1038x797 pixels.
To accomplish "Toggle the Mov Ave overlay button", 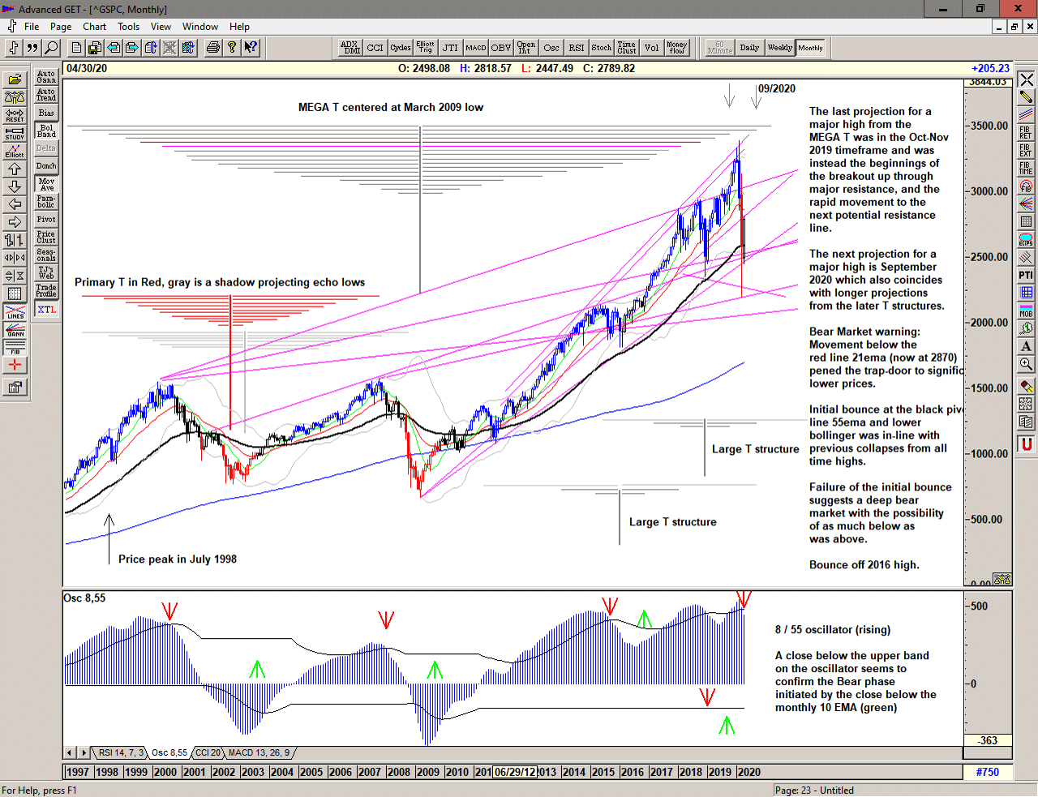I will 46,184.
